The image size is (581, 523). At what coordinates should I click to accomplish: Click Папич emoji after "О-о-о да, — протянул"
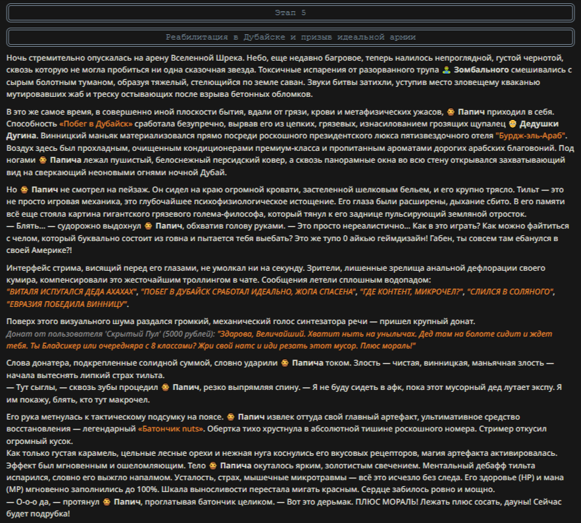pos(107,502)
